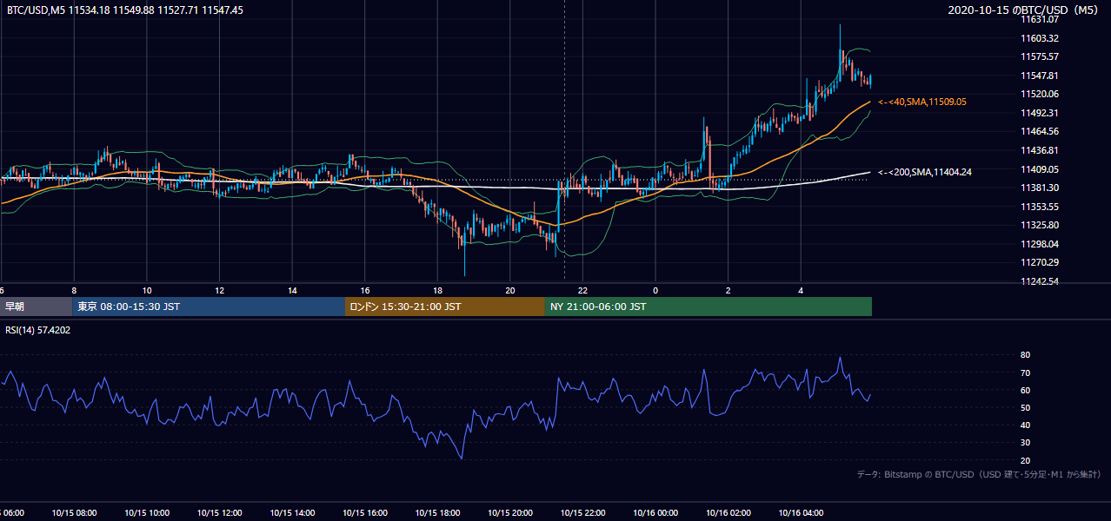Click the 10/15 20:00 time label
This screenshot has height=521, width=1111.
[x=510, y=513]
